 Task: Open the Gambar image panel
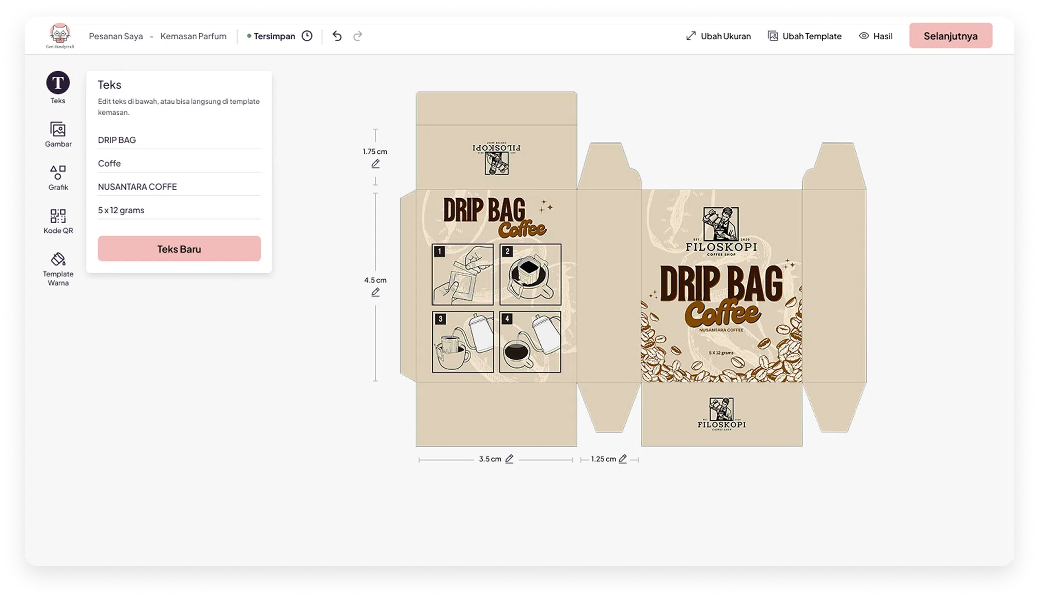58,130
